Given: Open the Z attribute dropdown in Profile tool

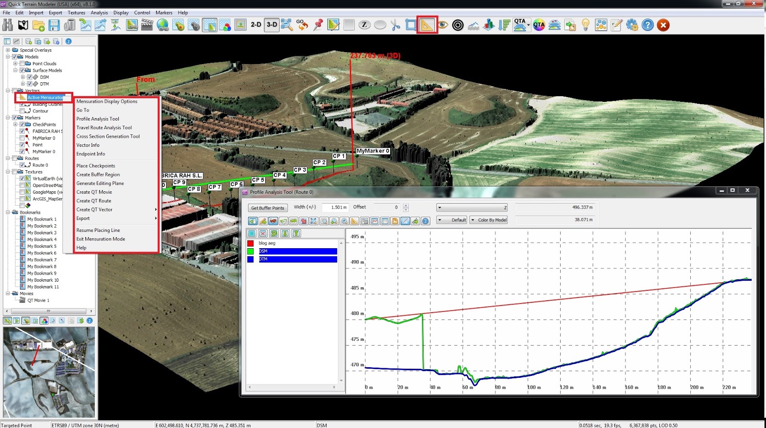Looking at the screenshot, I should click(472, 208).
